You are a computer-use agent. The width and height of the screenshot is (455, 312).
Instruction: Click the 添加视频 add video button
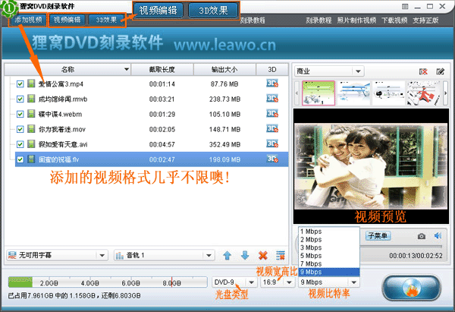29,20
